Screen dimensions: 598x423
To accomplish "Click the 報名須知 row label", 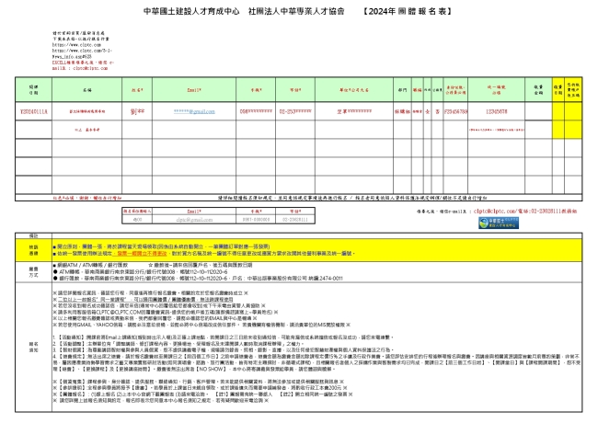I will tap(33, 347).
